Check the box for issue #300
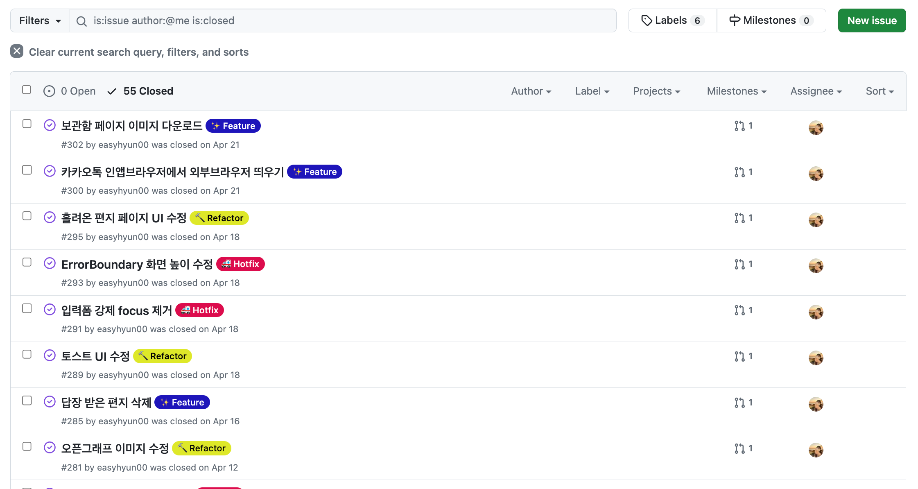The height and width of the screenshot is (489, 918). [x=27, y=170]
